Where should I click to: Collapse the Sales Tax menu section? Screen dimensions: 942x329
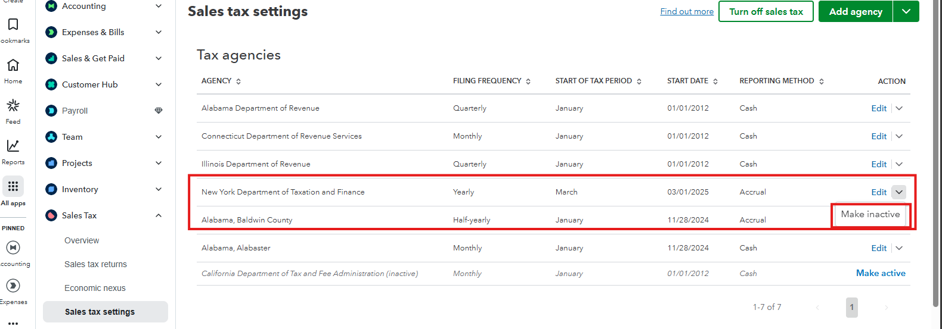tap(159, 215)
